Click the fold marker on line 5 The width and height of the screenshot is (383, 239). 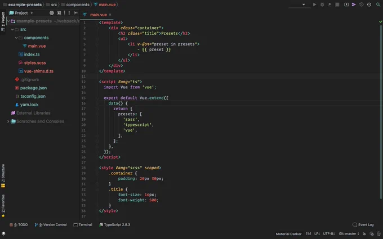click(97, 44)
